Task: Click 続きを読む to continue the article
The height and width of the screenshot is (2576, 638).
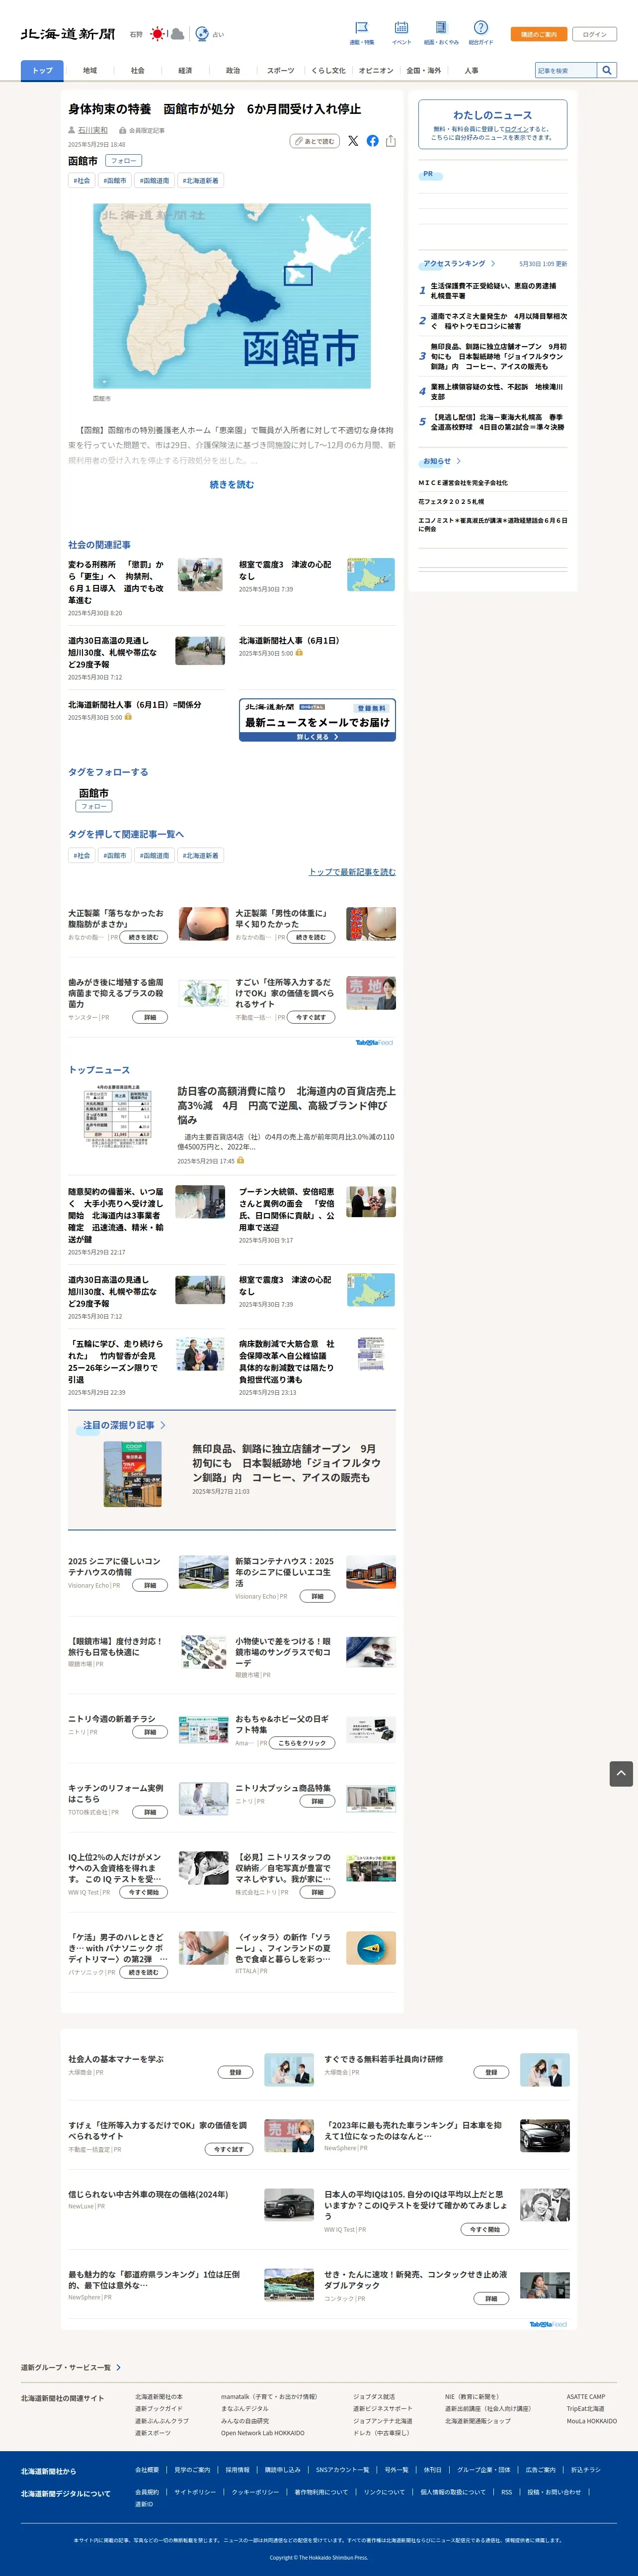Action: pyautogui.click(x=232, y=484)
